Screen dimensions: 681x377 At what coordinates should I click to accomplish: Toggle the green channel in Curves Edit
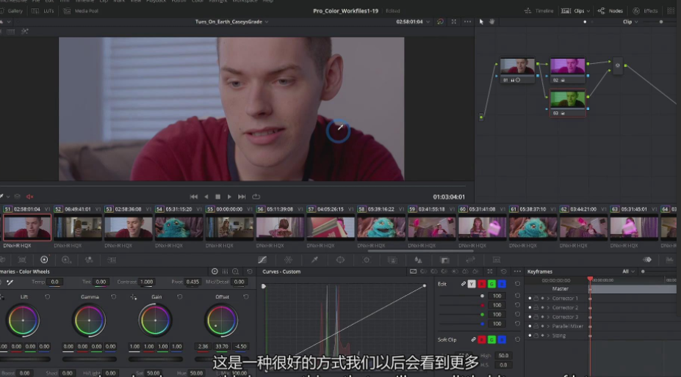pyautogui.click(x=491, y=284)
